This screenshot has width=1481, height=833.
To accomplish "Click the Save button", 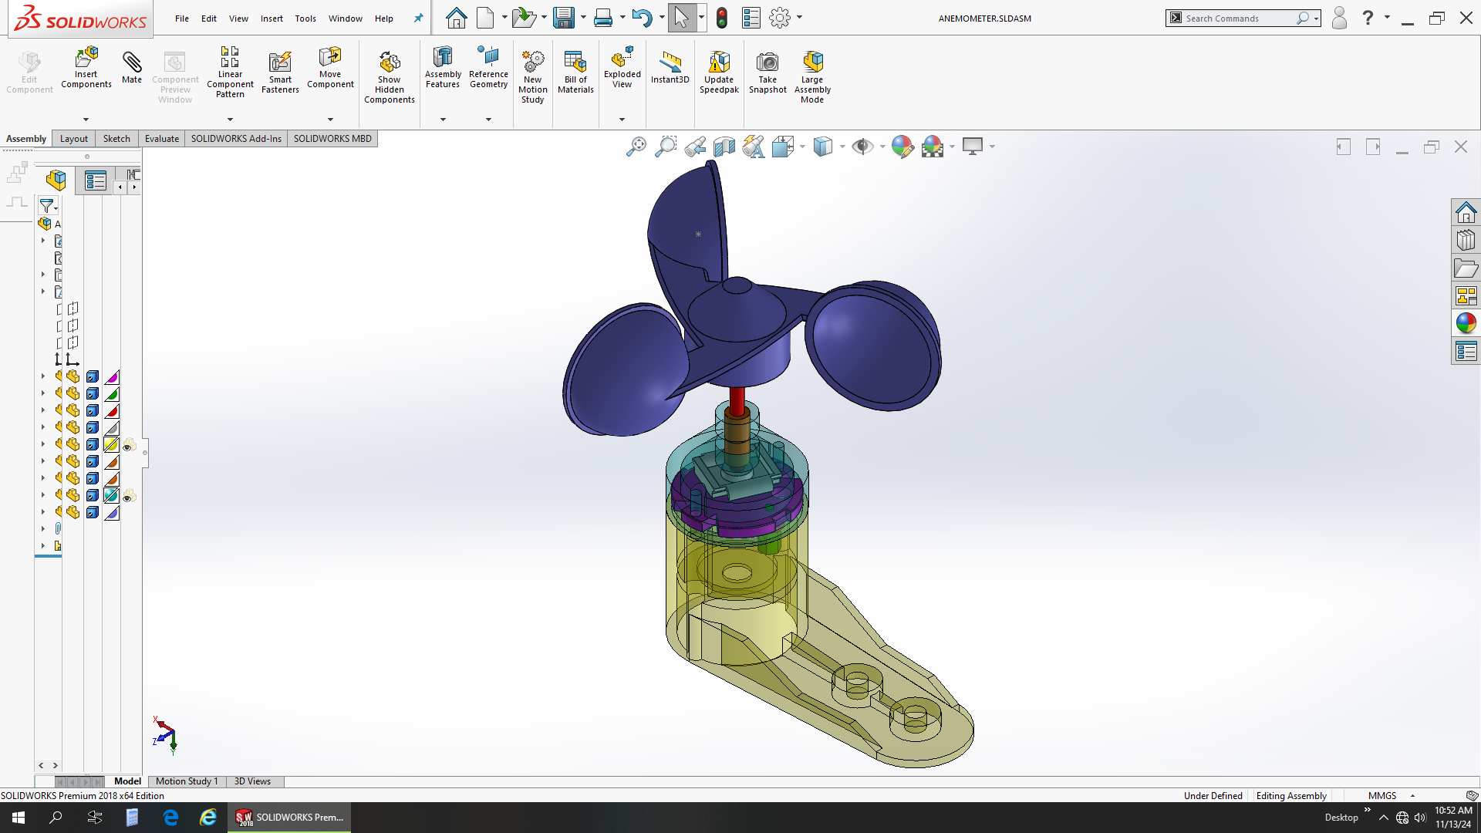I will coord(564,18).
